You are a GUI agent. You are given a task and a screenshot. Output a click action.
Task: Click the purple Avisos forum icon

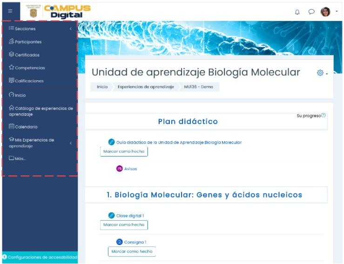119,168
